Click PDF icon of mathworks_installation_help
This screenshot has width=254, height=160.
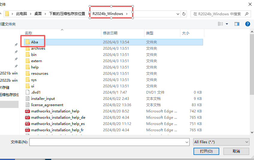click(28, 111)
